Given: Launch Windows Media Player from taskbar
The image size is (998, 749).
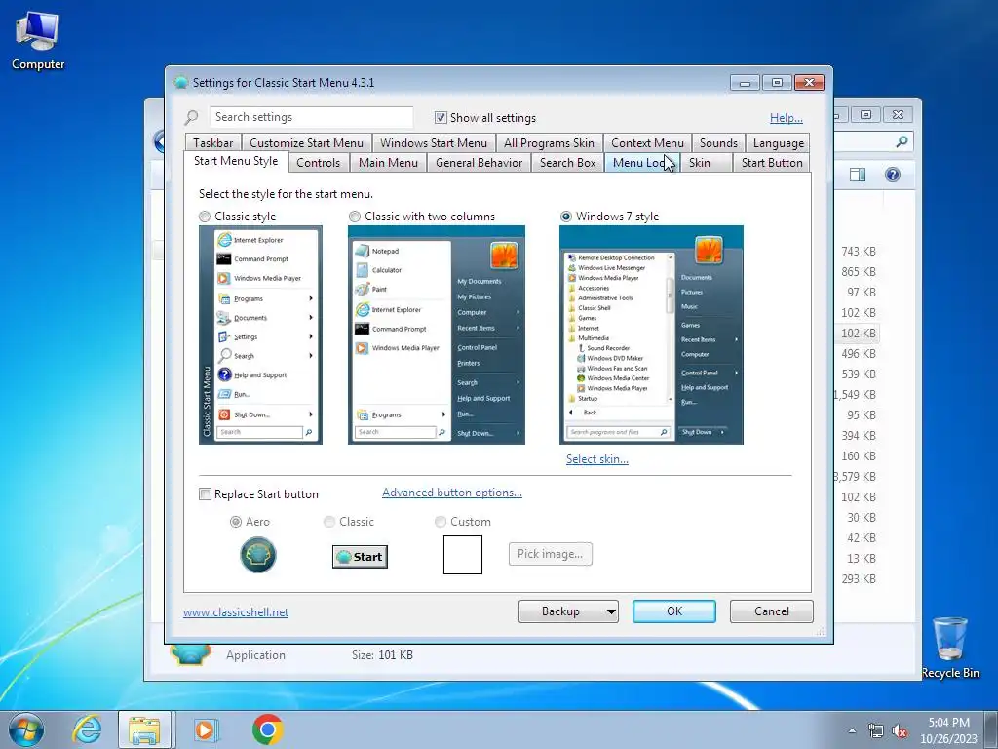Looking at the screenshot, I should coord(205,729).
